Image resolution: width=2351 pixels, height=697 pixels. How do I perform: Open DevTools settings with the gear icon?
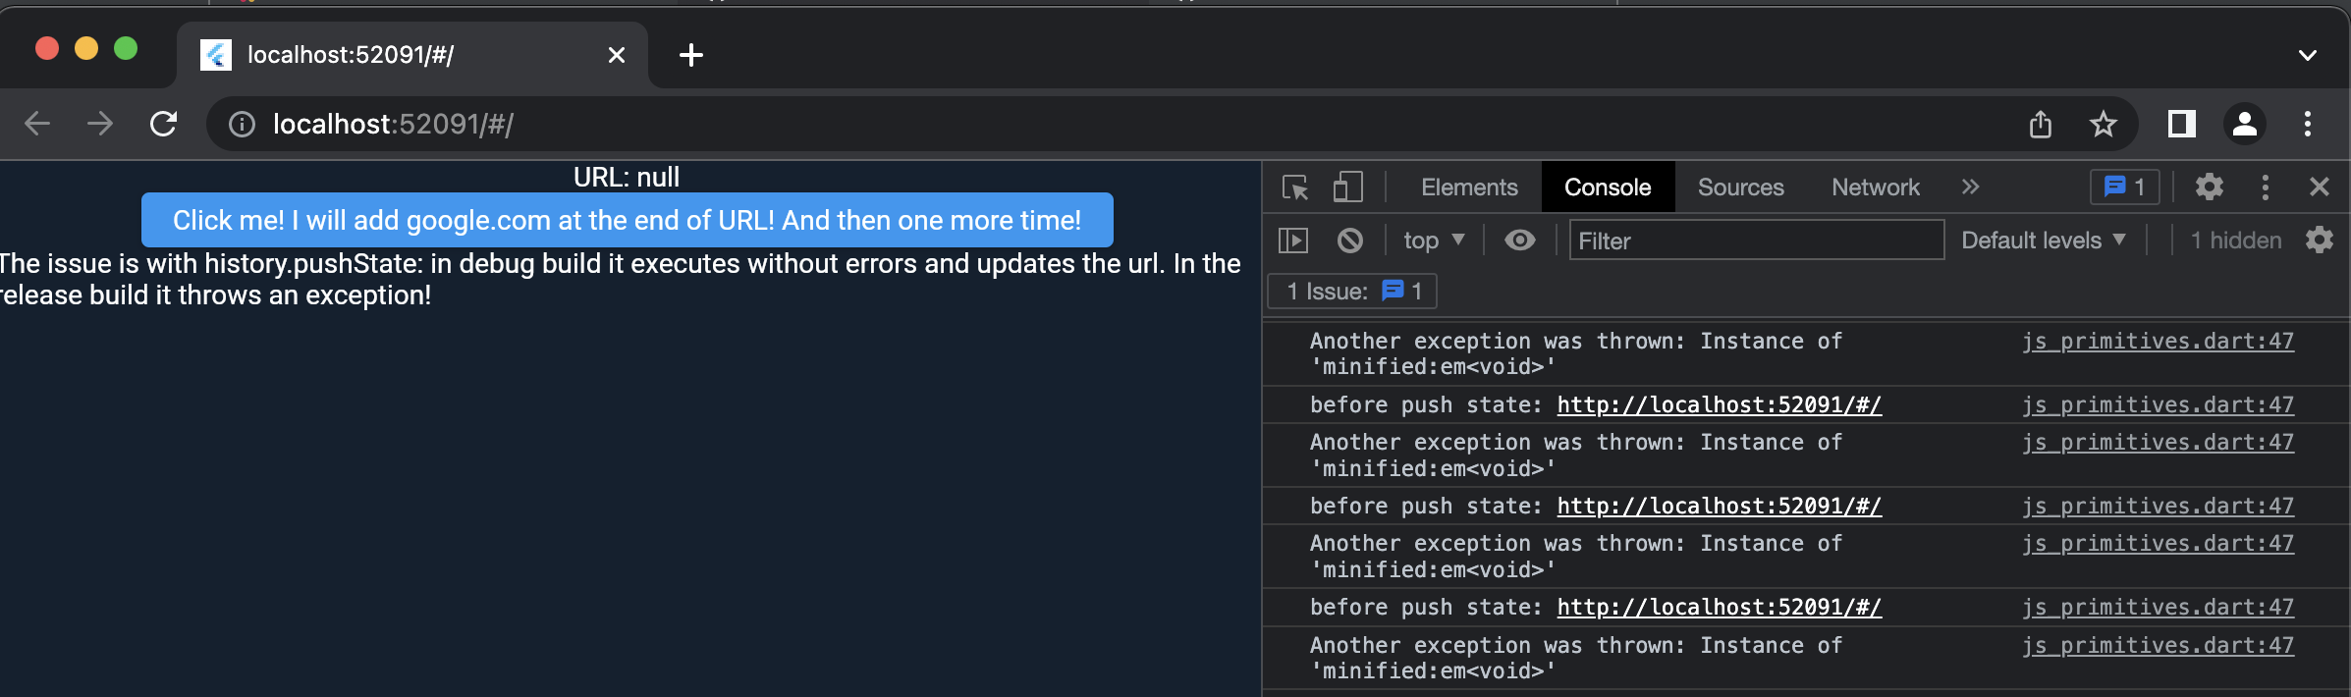(x=2210, y=187)
